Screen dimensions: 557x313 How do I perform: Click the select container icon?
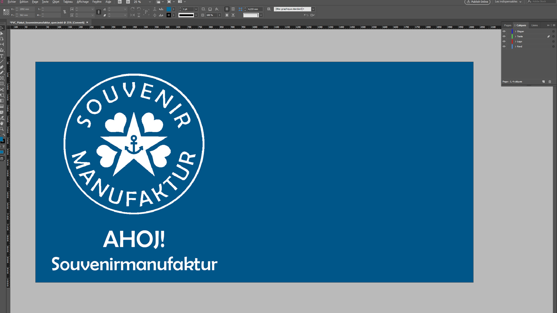pos(154,9)
